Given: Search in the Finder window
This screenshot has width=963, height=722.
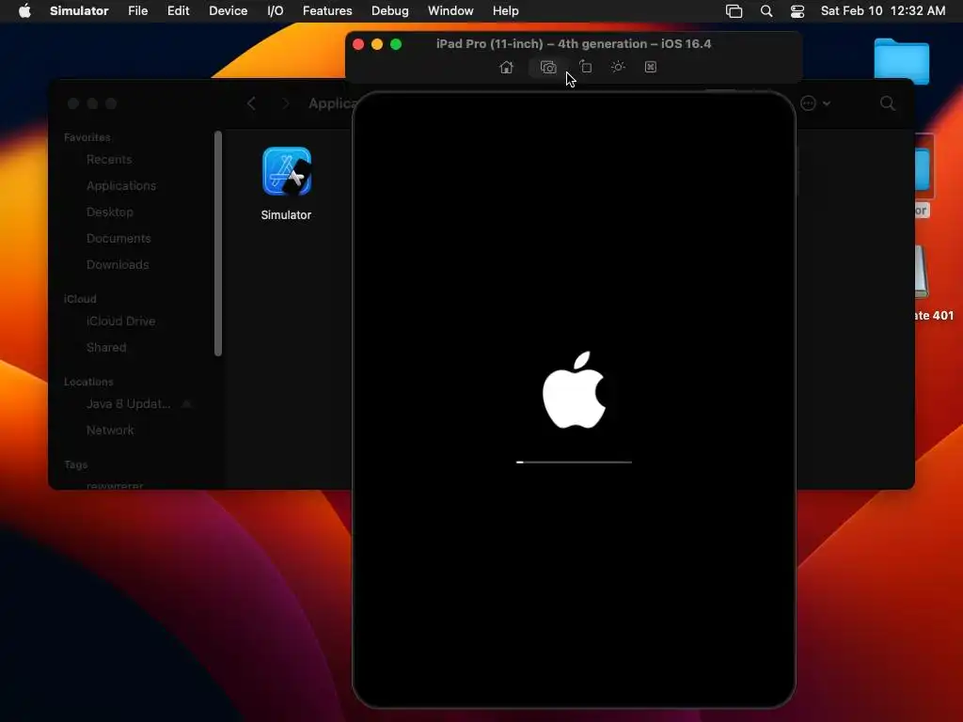Looking at the screenshot, I should (887, 103).
